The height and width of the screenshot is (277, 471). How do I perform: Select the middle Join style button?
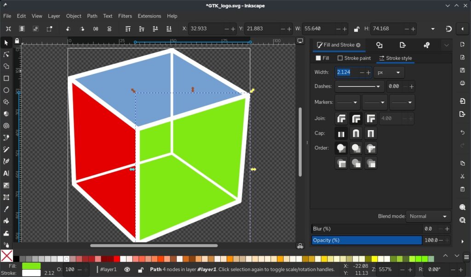click(x=356, y=118)
